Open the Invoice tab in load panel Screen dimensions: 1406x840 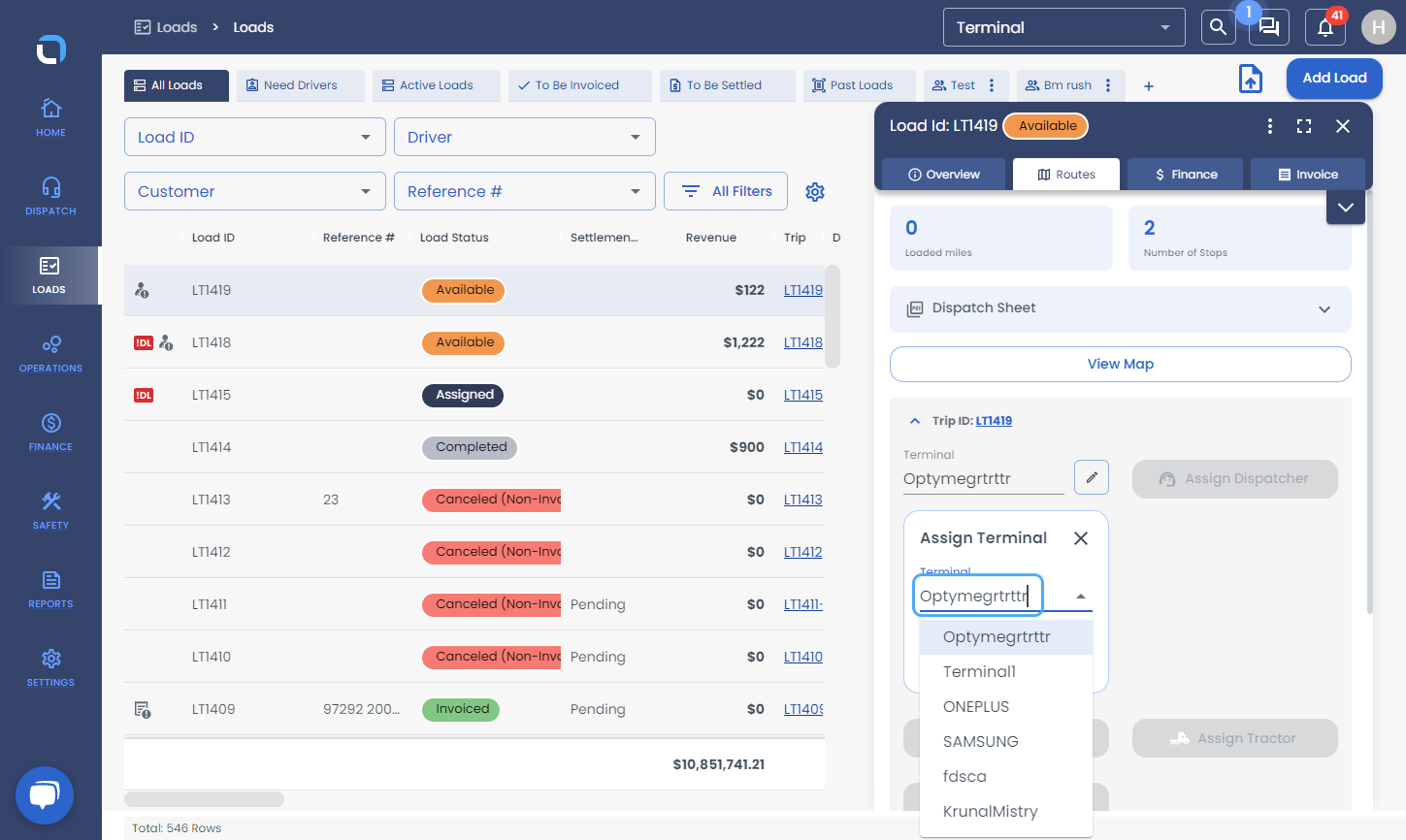[1308, 175]
